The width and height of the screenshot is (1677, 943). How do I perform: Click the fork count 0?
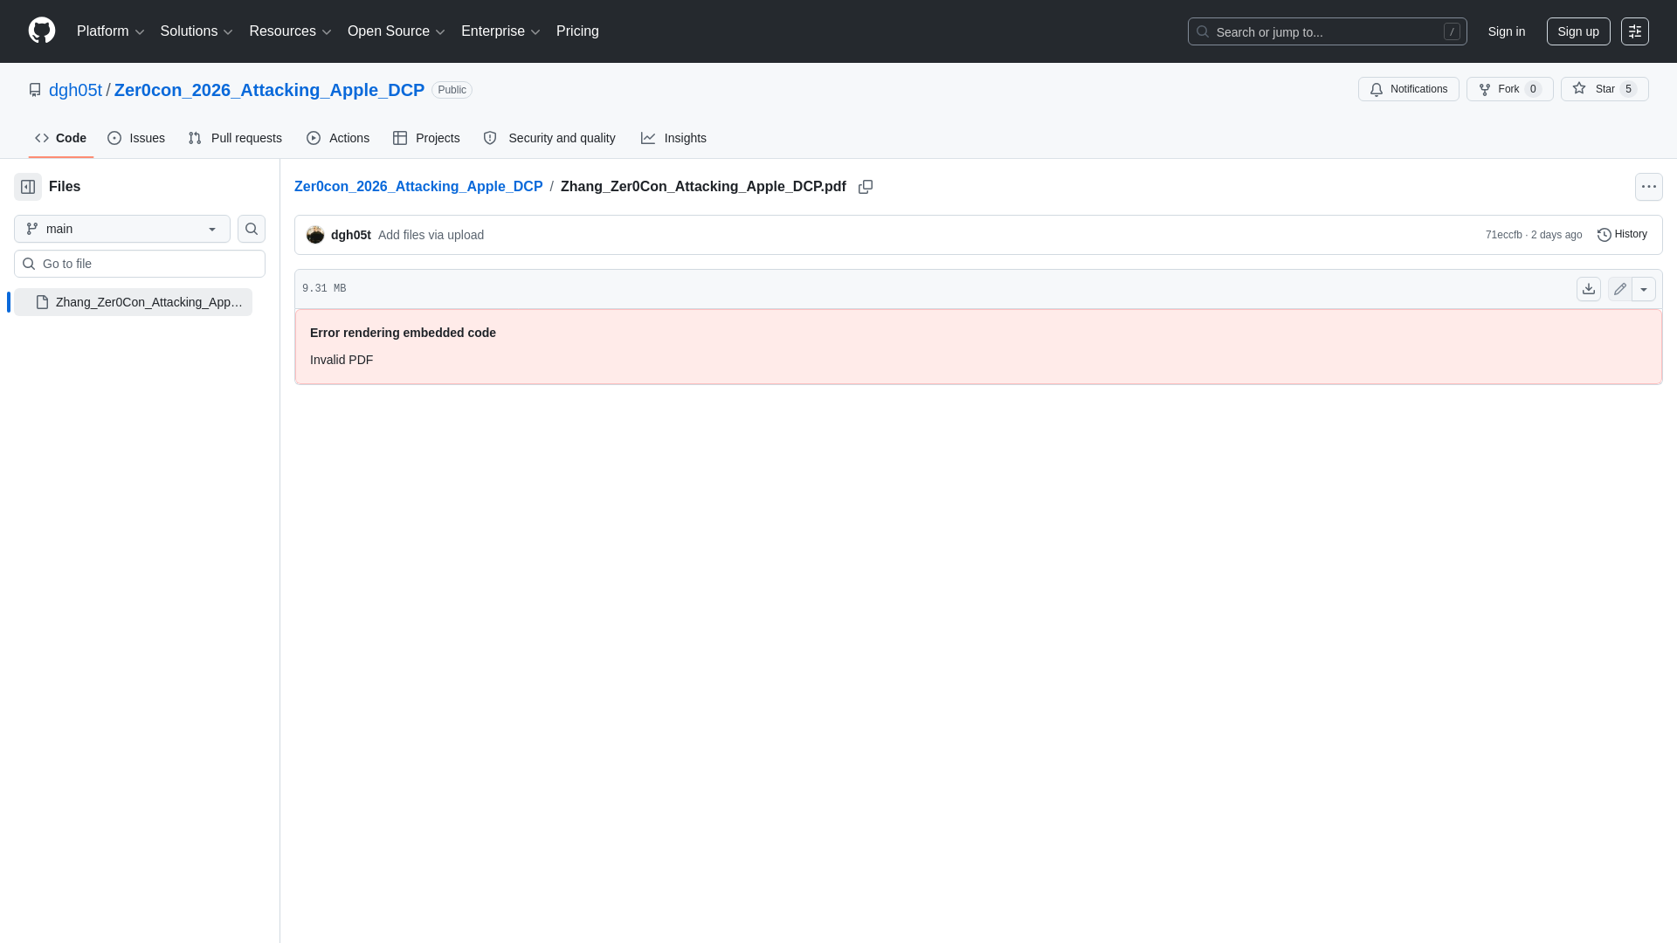tap(1533, 89)
